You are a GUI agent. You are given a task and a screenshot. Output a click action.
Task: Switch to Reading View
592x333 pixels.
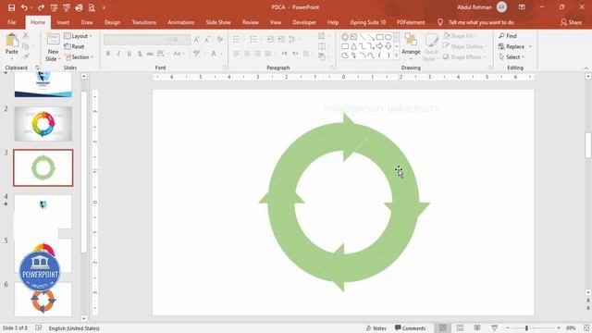[477, 328]
